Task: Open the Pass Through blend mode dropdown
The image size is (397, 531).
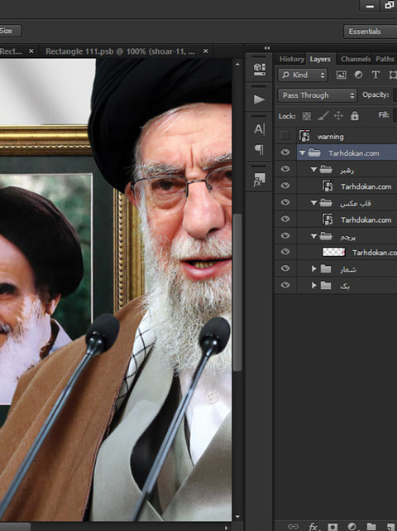Action: 318,95
